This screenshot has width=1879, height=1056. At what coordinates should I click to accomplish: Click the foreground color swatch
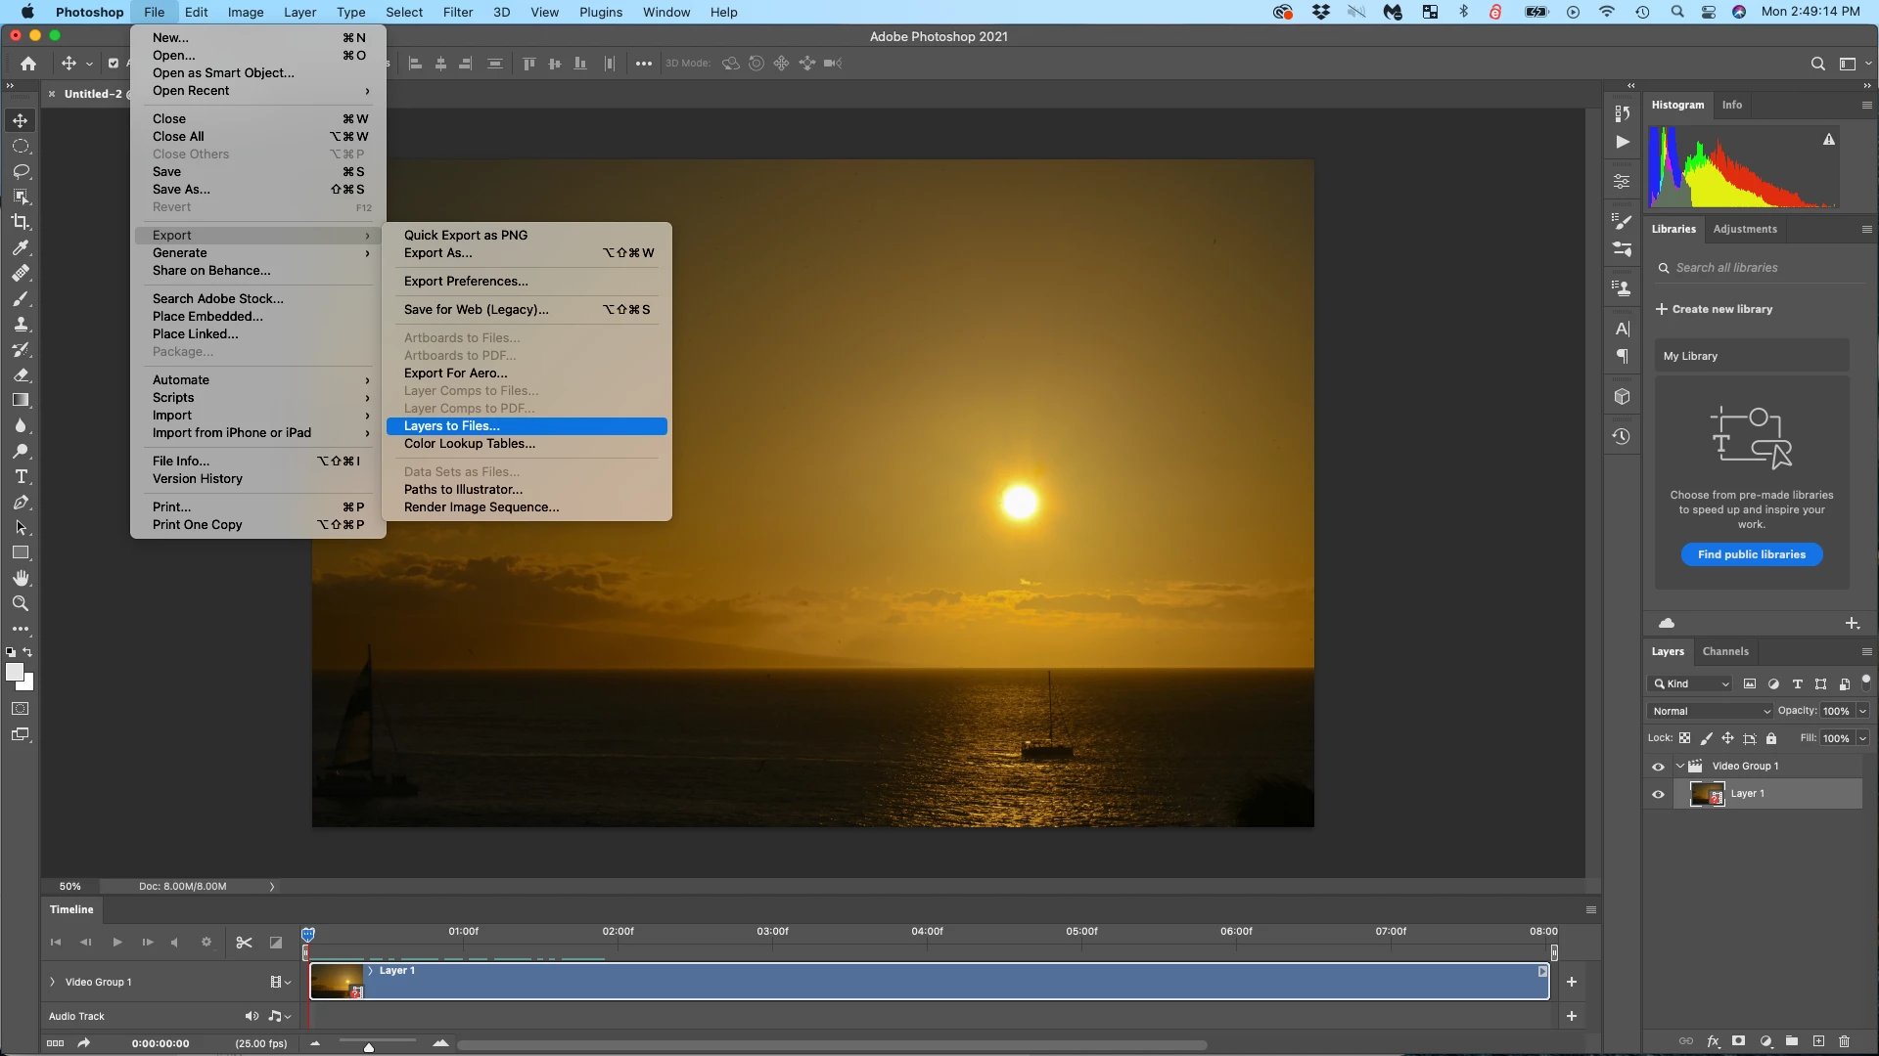pyautogui.click(x=14, y=672)
